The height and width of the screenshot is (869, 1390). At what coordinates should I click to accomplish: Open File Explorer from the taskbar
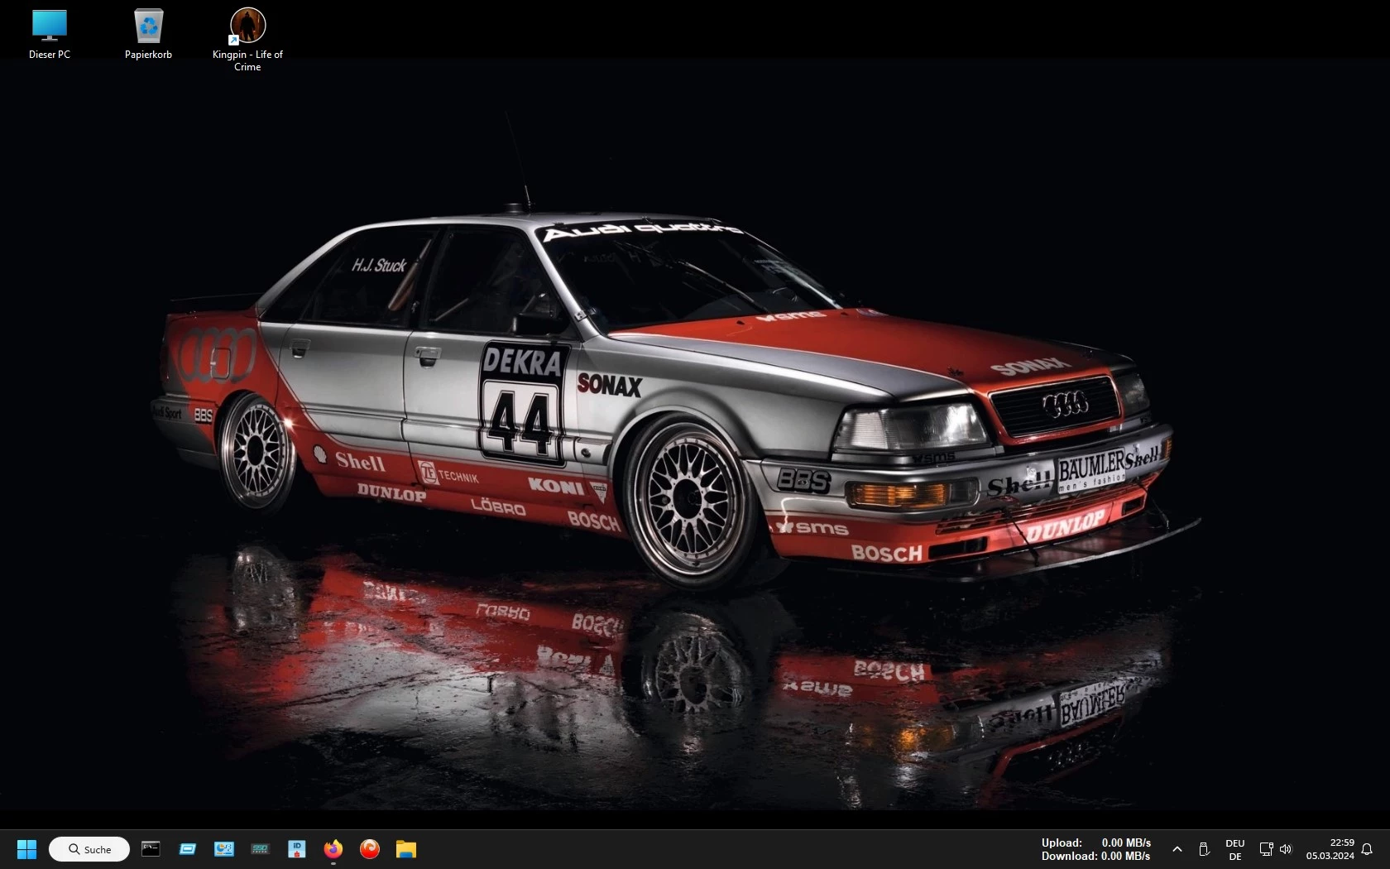click(406, 849)
